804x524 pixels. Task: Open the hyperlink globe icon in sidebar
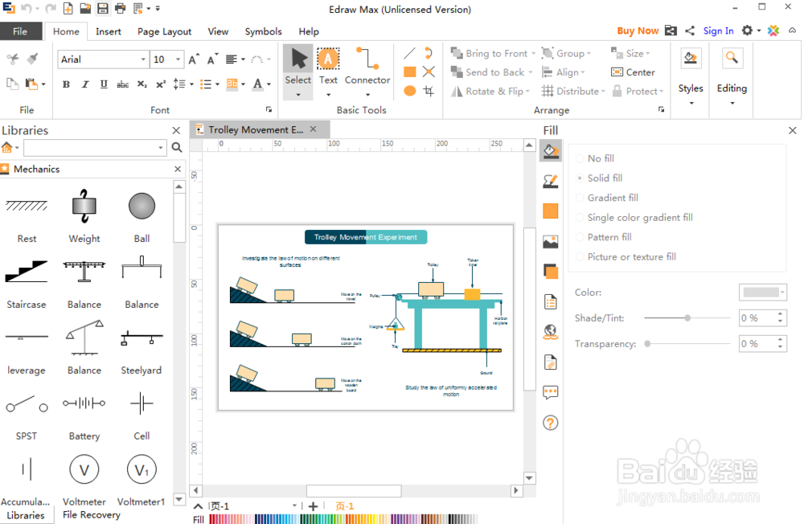(550, 332)
